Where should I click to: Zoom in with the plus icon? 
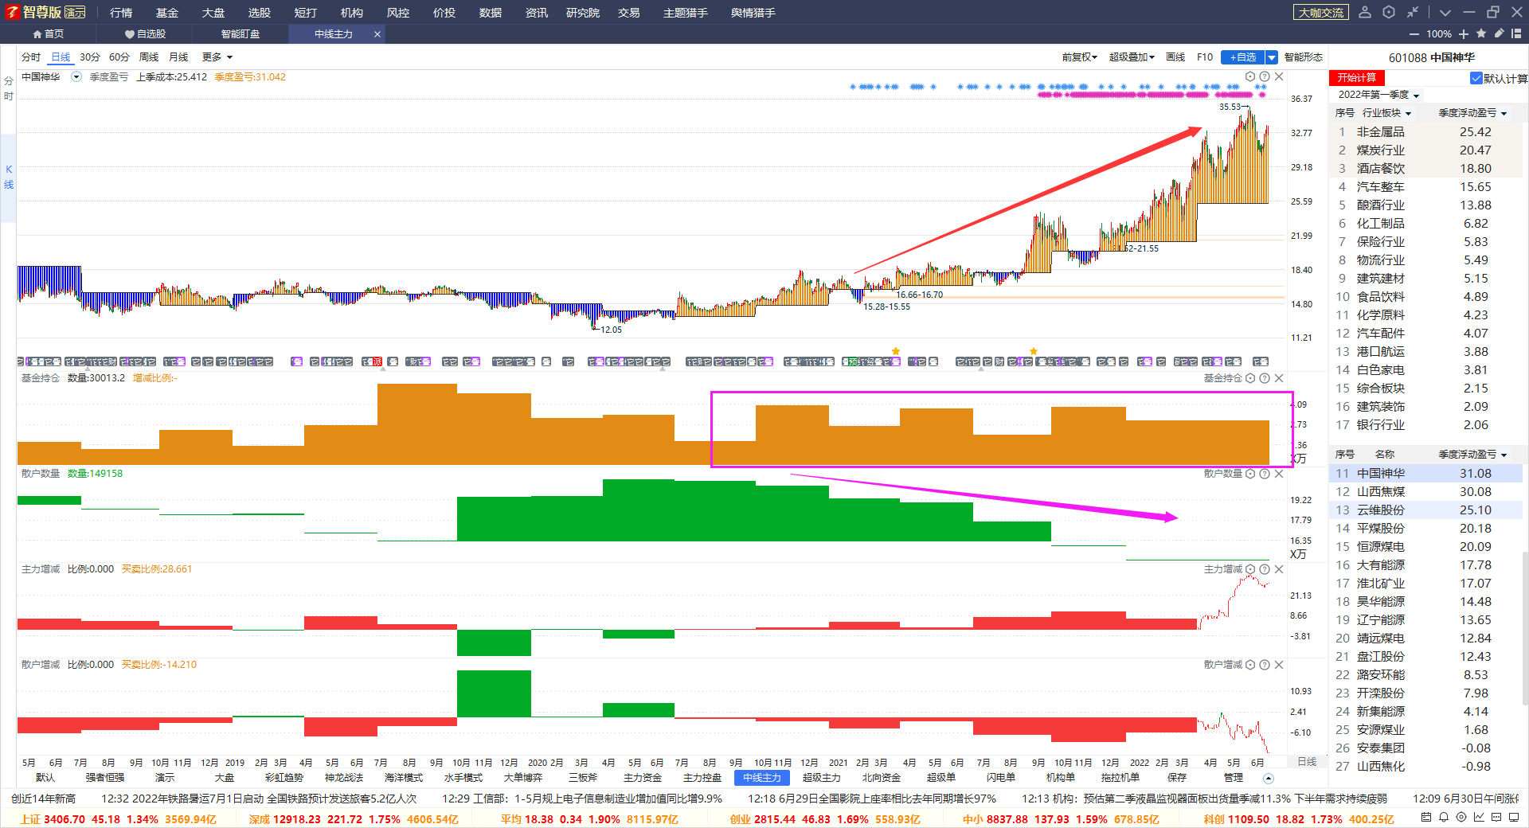pyautogui.click(x=1464, y=34)
